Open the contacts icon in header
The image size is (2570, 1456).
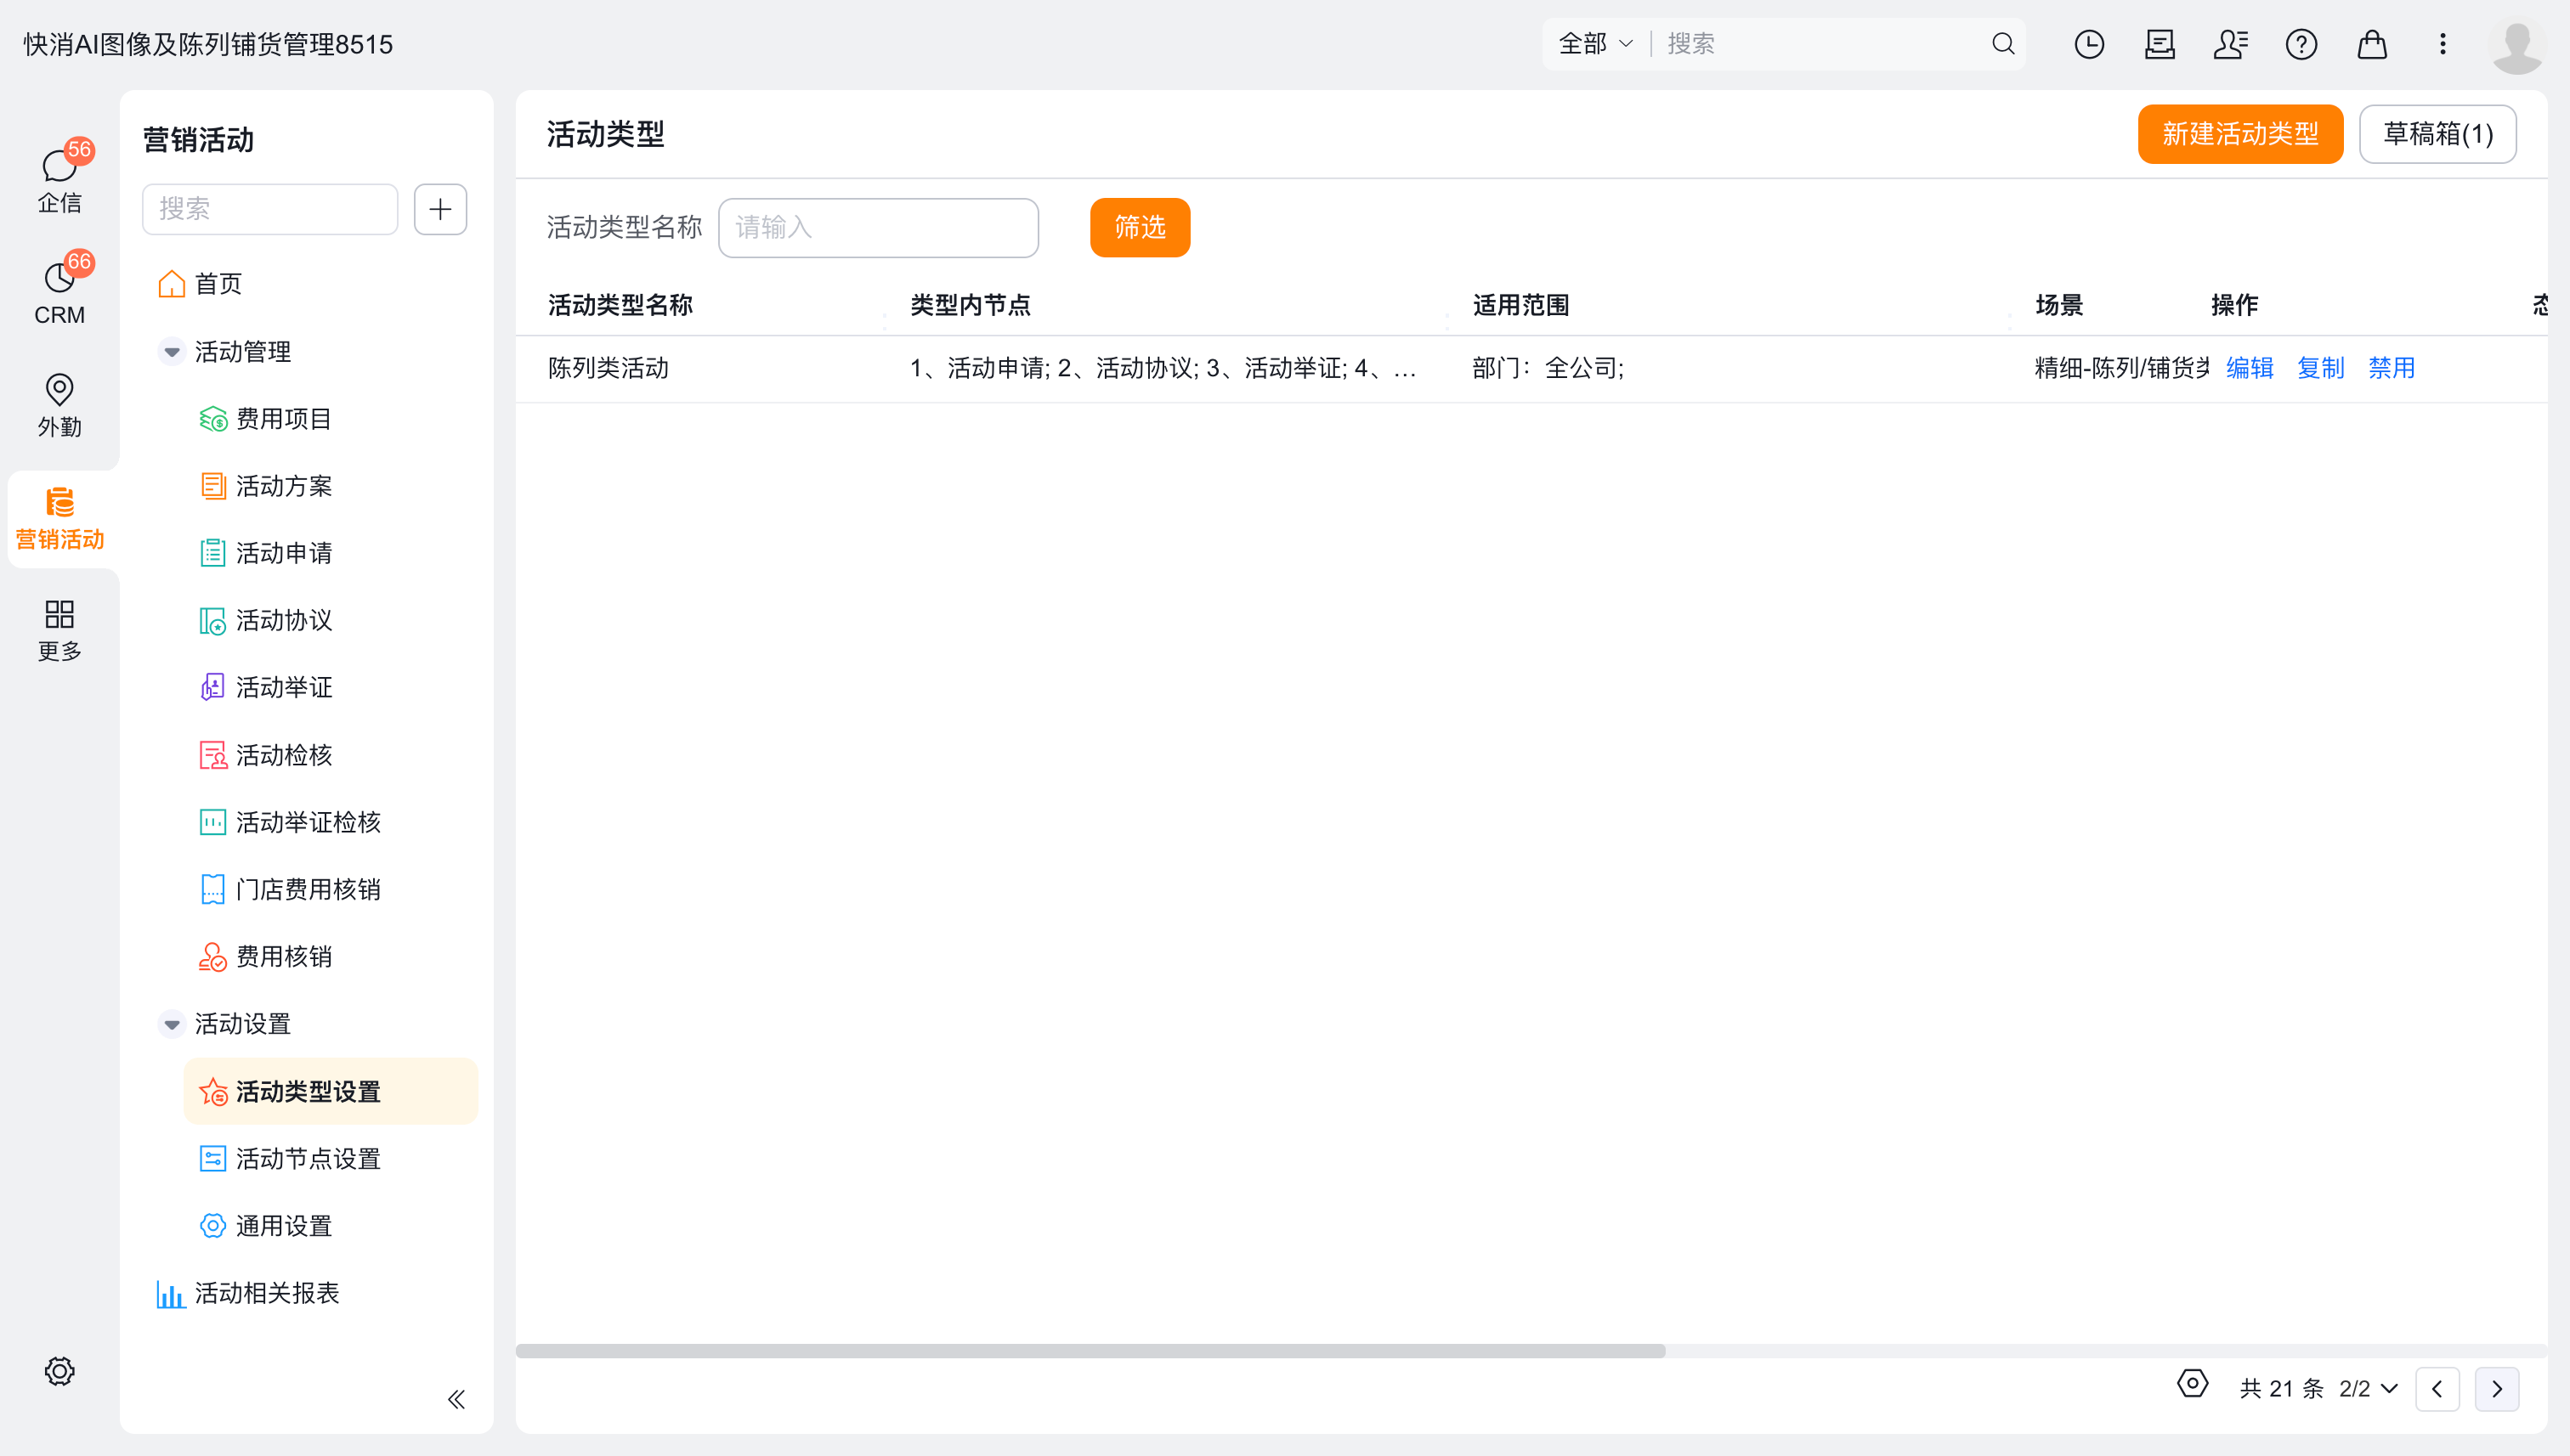pos(2231,44)
